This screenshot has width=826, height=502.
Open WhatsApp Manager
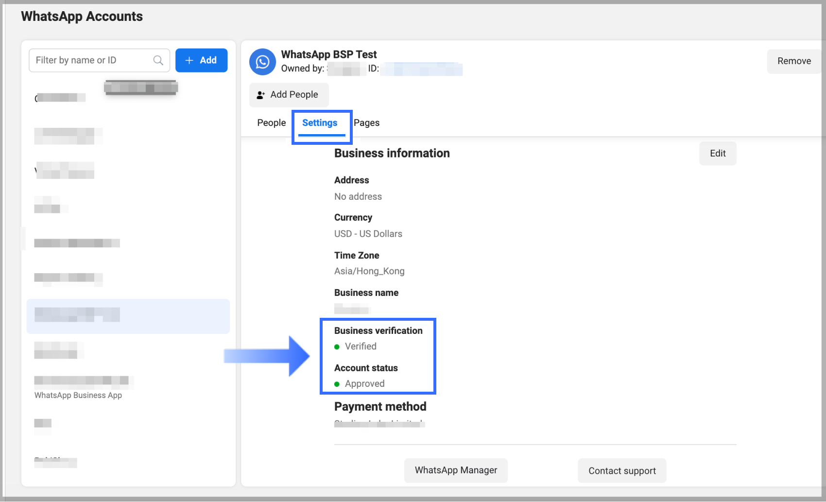(x=455, y=470)
